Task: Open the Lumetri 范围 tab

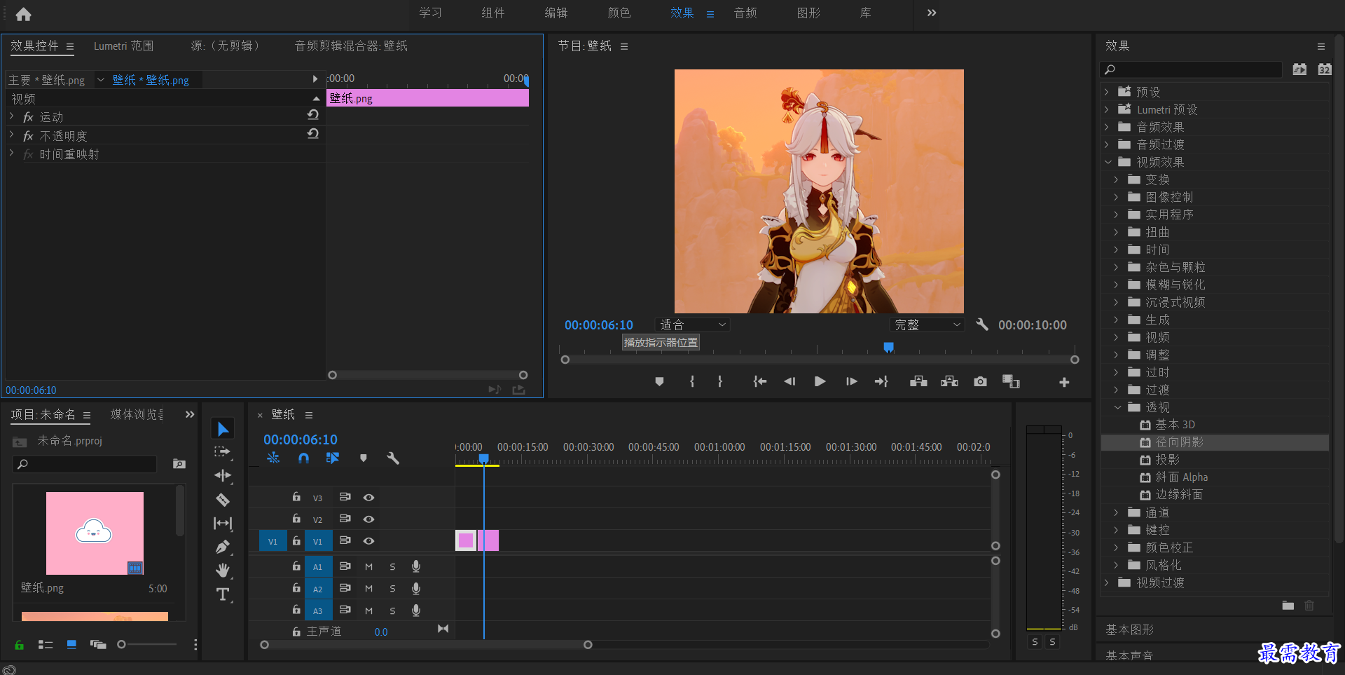Action: click(123, 46)
